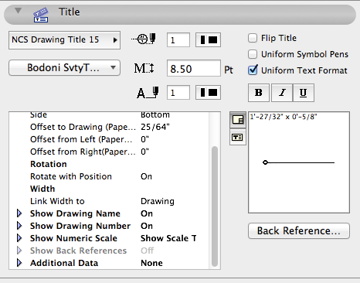The height and width of the screenshot is (283, 360).
Task: Click the Additional Data None value
Action: [151, 263]
